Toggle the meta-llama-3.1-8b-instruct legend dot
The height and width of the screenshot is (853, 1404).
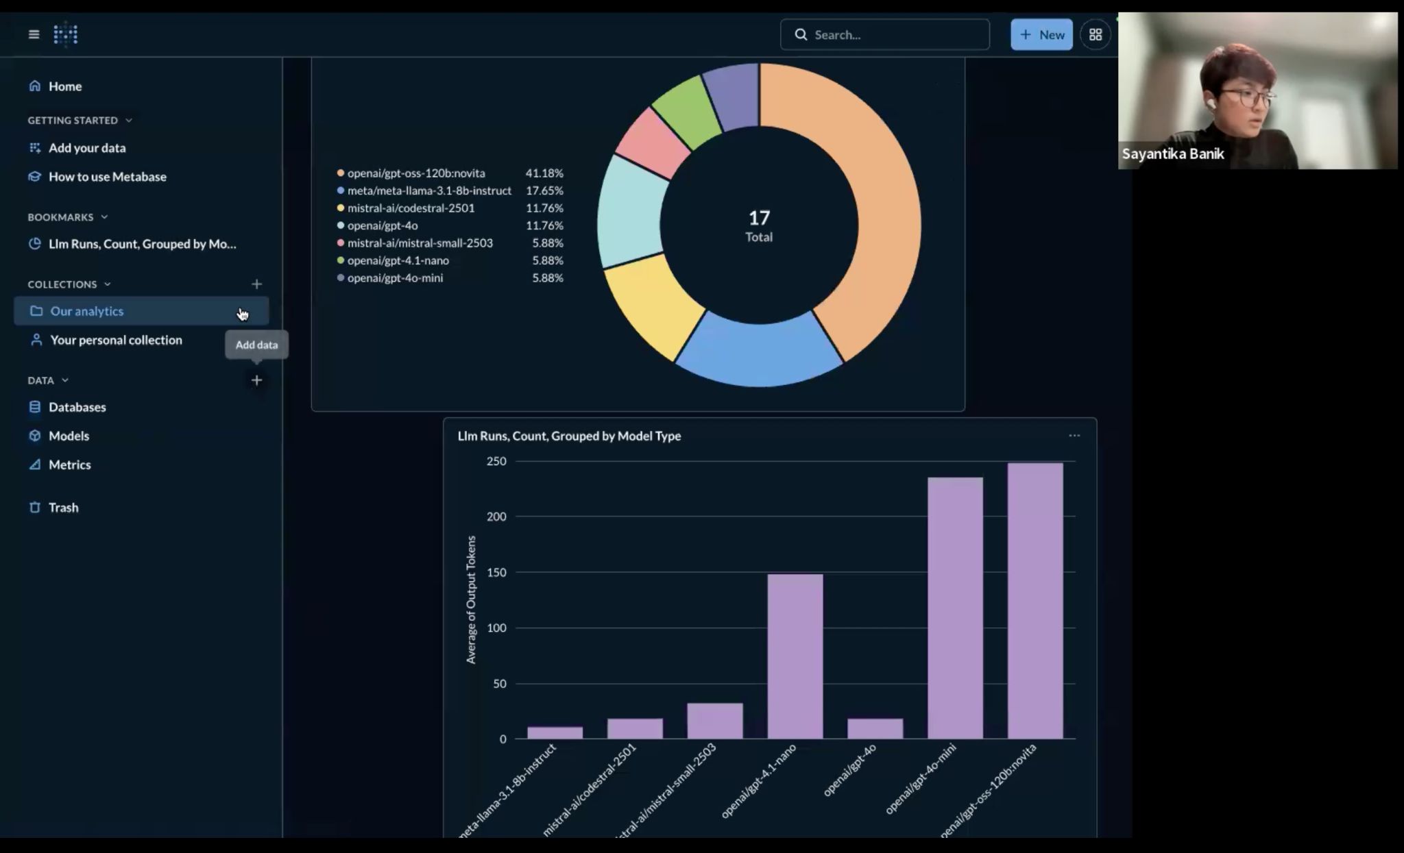[x=340, y=190]
